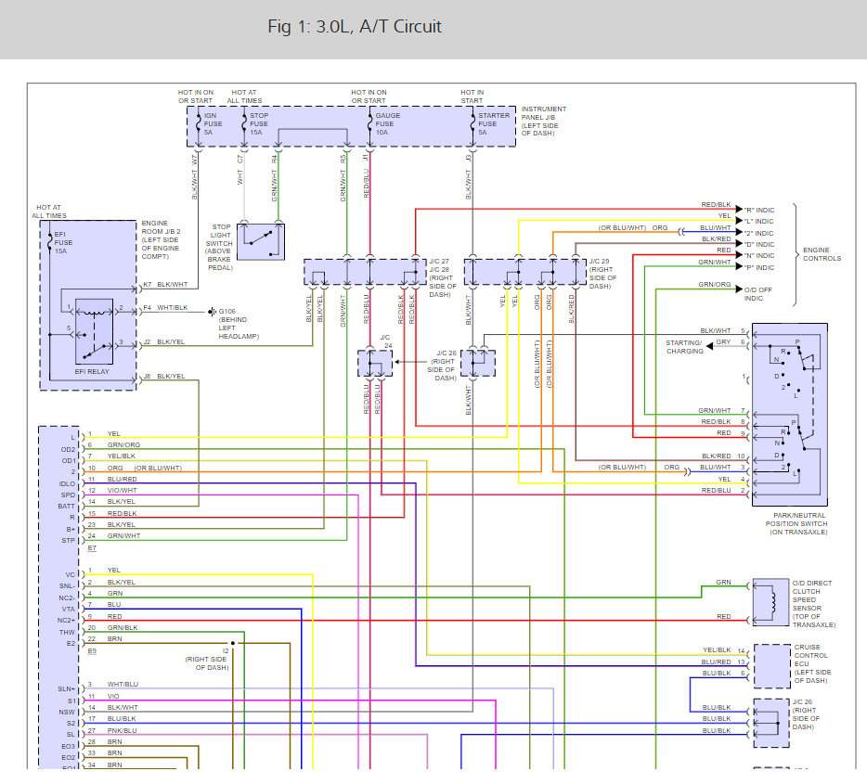Click the F4 WHT/BLK wire label
The width and height of the screenshot is (867, 784).
click(165, 308)
